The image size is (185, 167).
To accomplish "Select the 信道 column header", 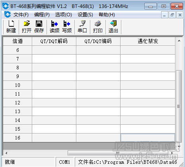I will [x=18, y=41].
